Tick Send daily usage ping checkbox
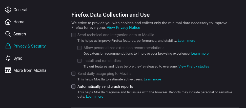The width and height of the screenshot is (246, 108). pos(73,74)
